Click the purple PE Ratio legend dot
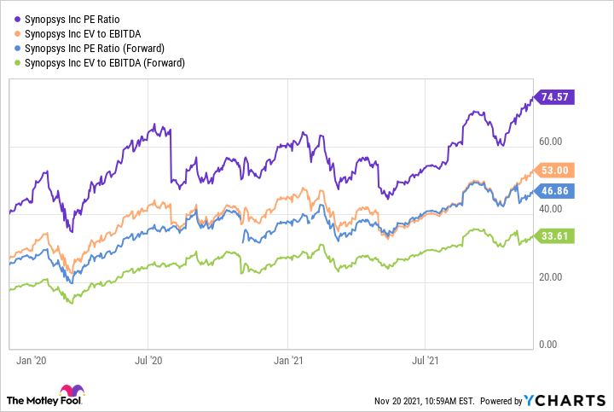 click(x=15, y=18)
